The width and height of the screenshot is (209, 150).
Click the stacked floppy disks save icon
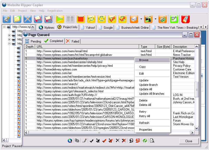[48, 19]
